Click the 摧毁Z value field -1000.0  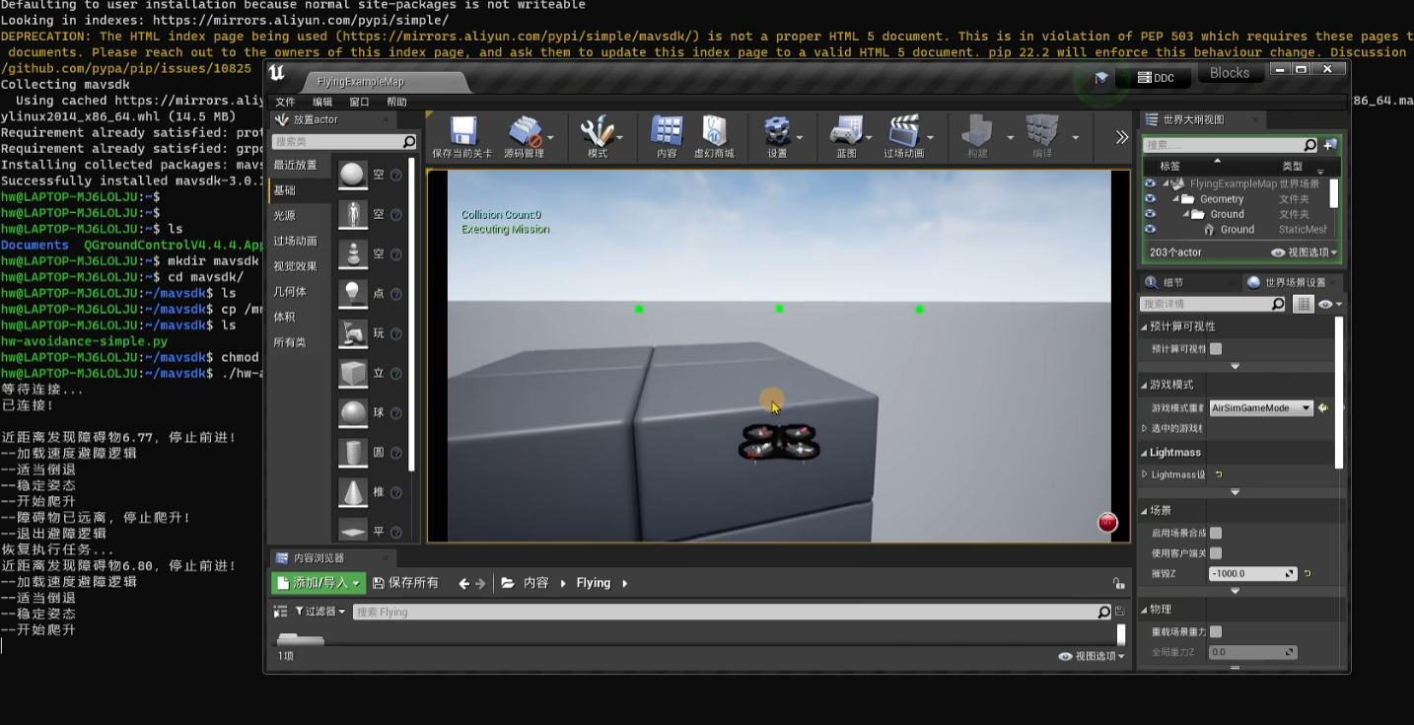(1251, 573)
